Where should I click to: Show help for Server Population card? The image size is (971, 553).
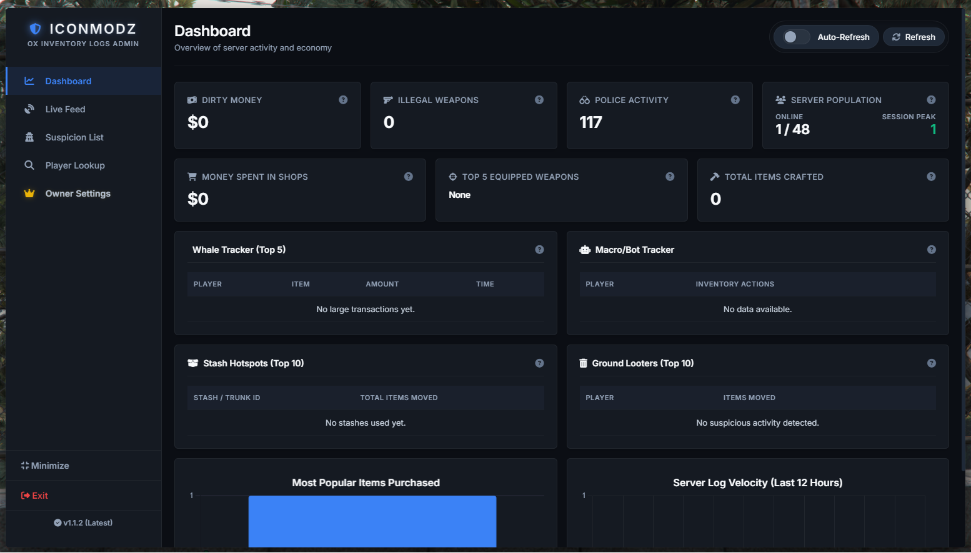tap(931, 100)
